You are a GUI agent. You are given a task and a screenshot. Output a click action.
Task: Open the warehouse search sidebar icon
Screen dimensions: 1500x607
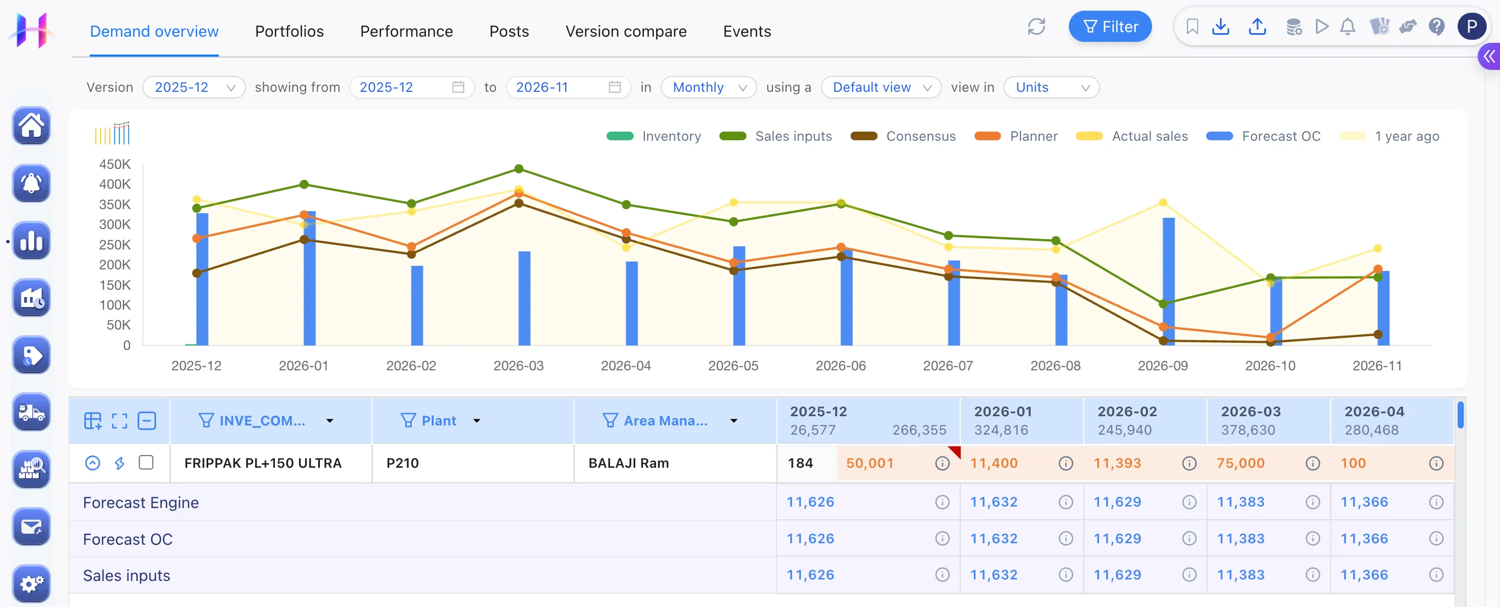click(x=32, y=469)
